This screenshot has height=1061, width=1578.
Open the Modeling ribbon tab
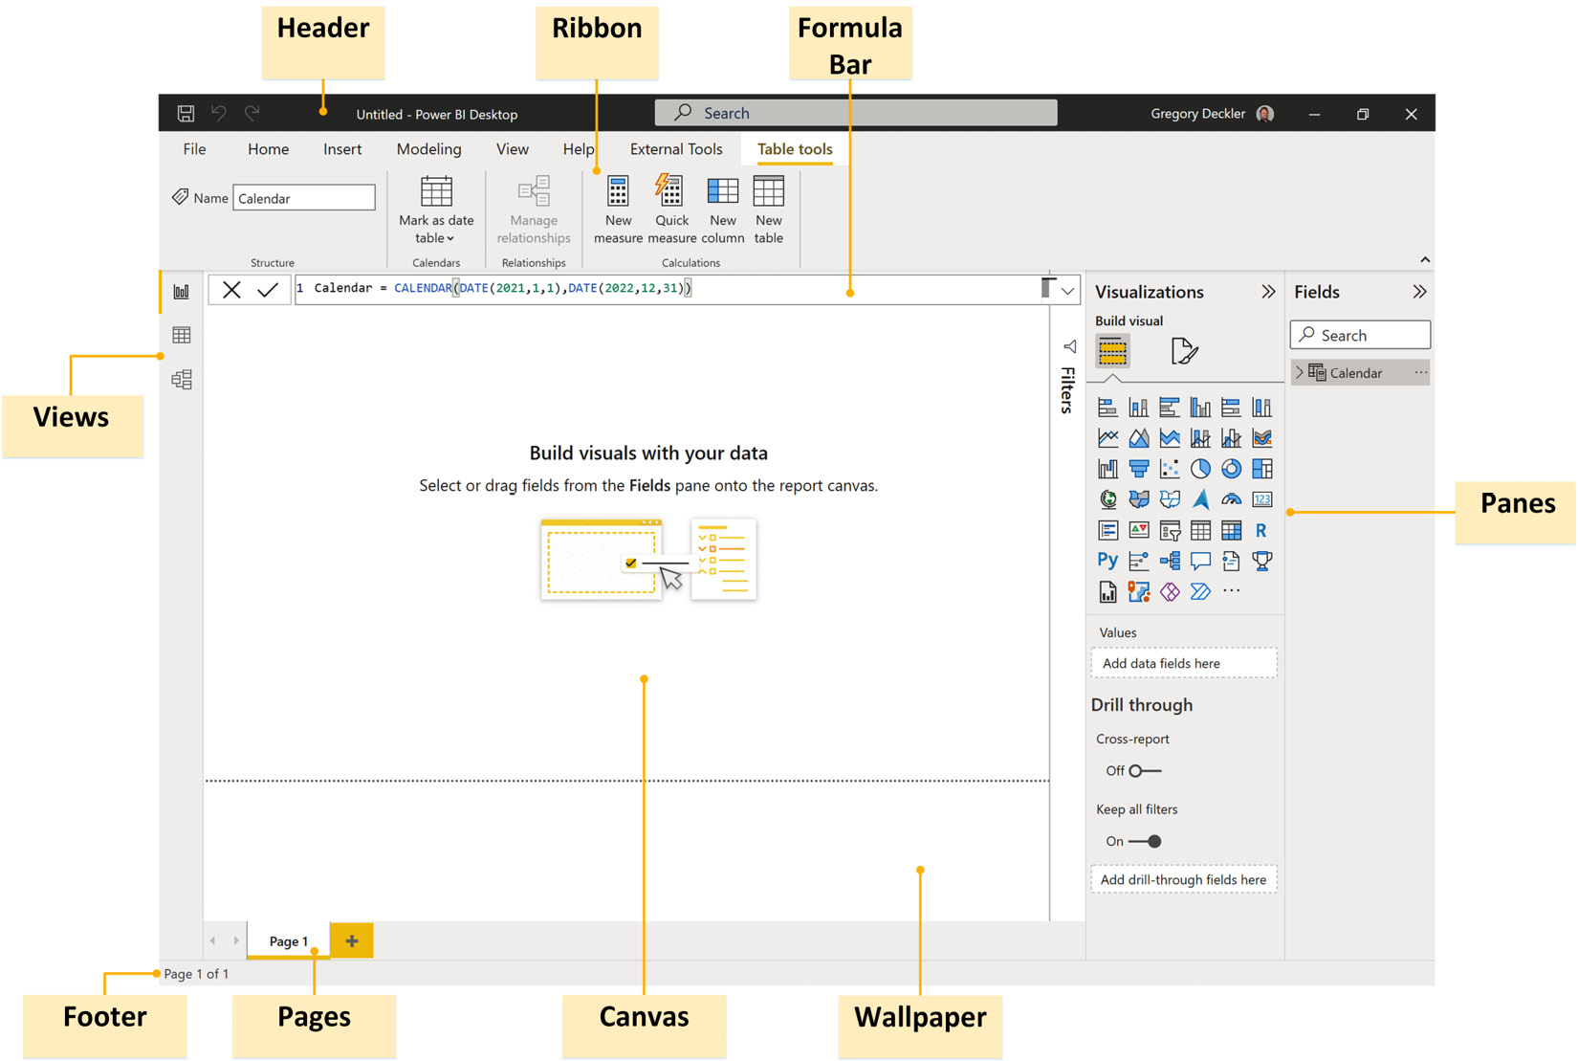[x=428, y=149]
